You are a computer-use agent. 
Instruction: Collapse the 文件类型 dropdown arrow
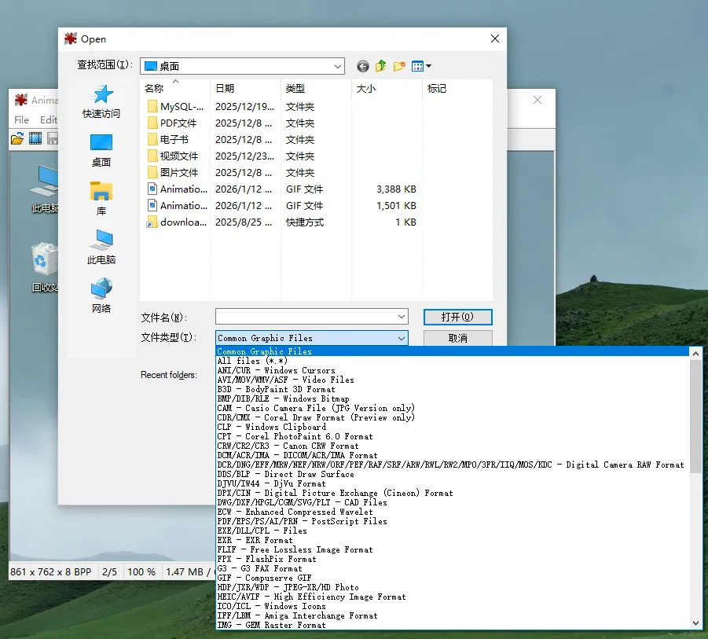(x=402, y=338)
